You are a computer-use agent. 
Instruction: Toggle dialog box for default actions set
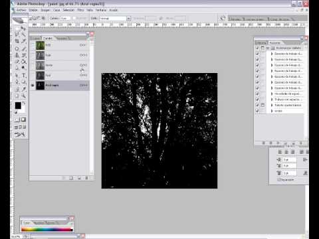tap(263, 48)
